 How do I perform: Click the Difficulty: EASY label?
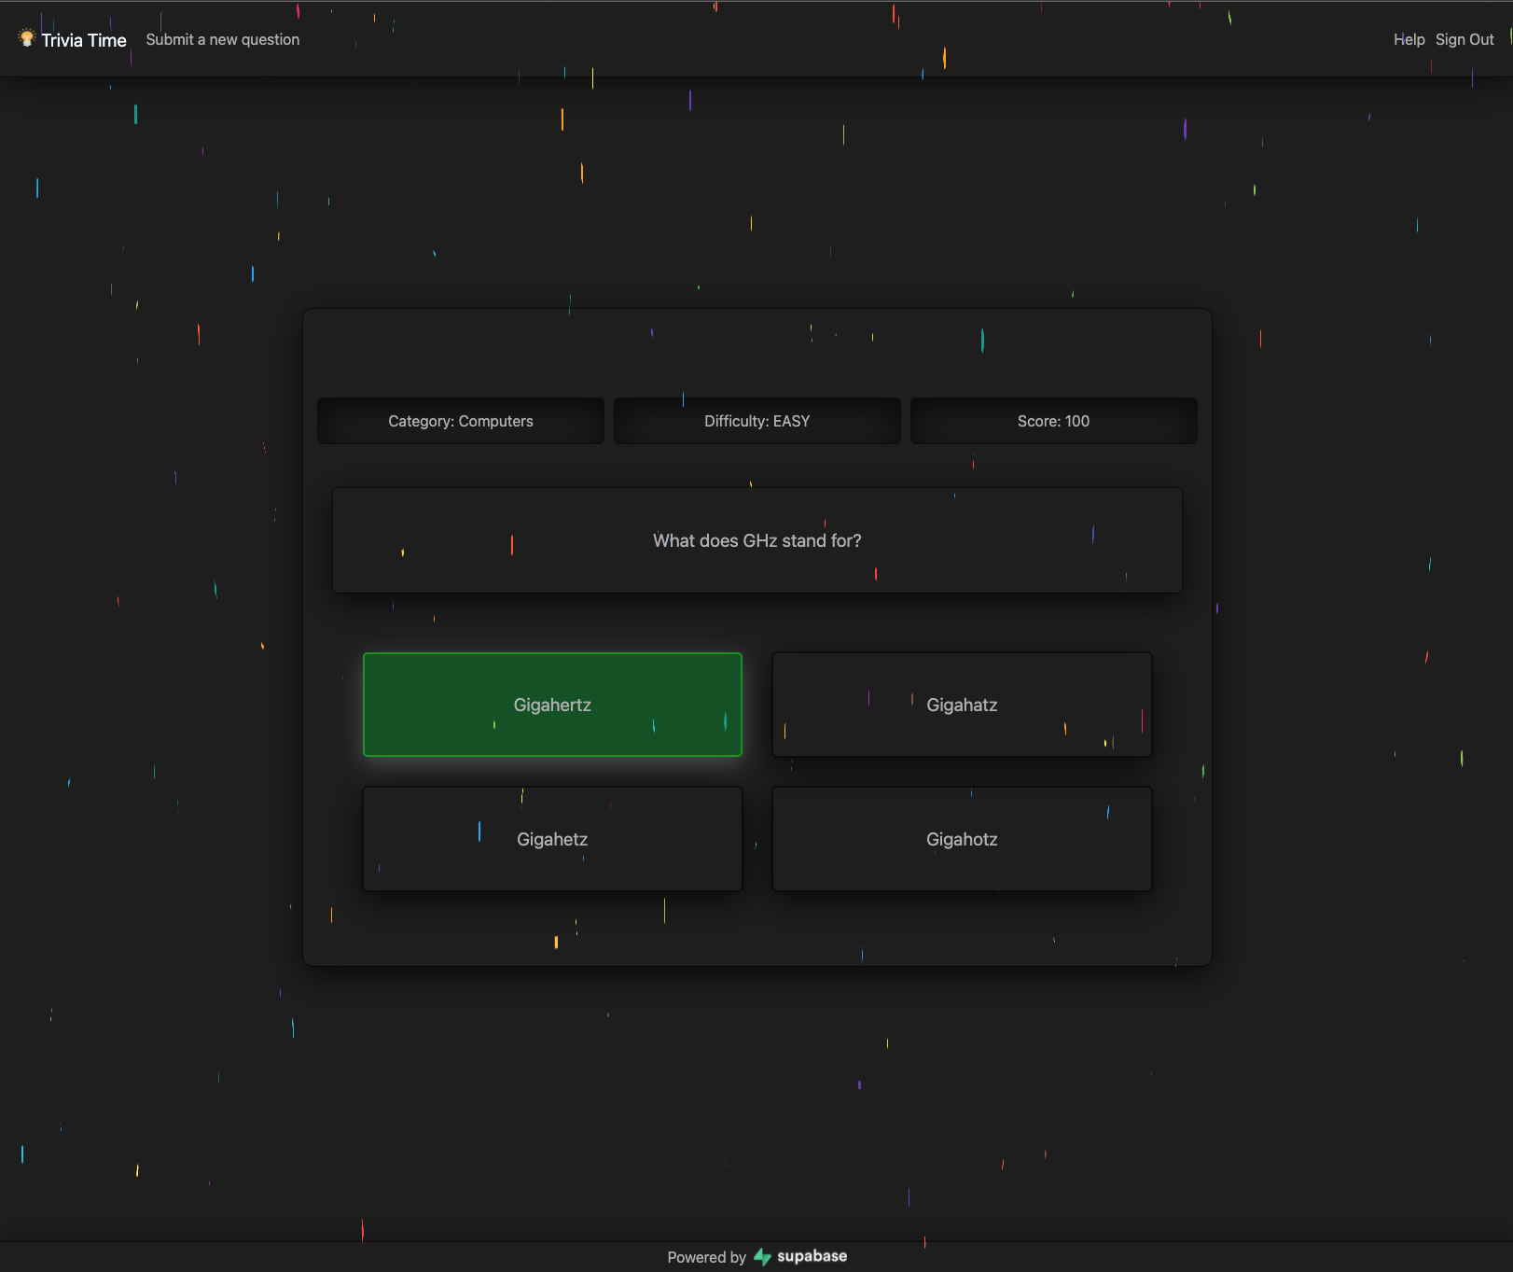pyautogui.click(x=756, y=421)
